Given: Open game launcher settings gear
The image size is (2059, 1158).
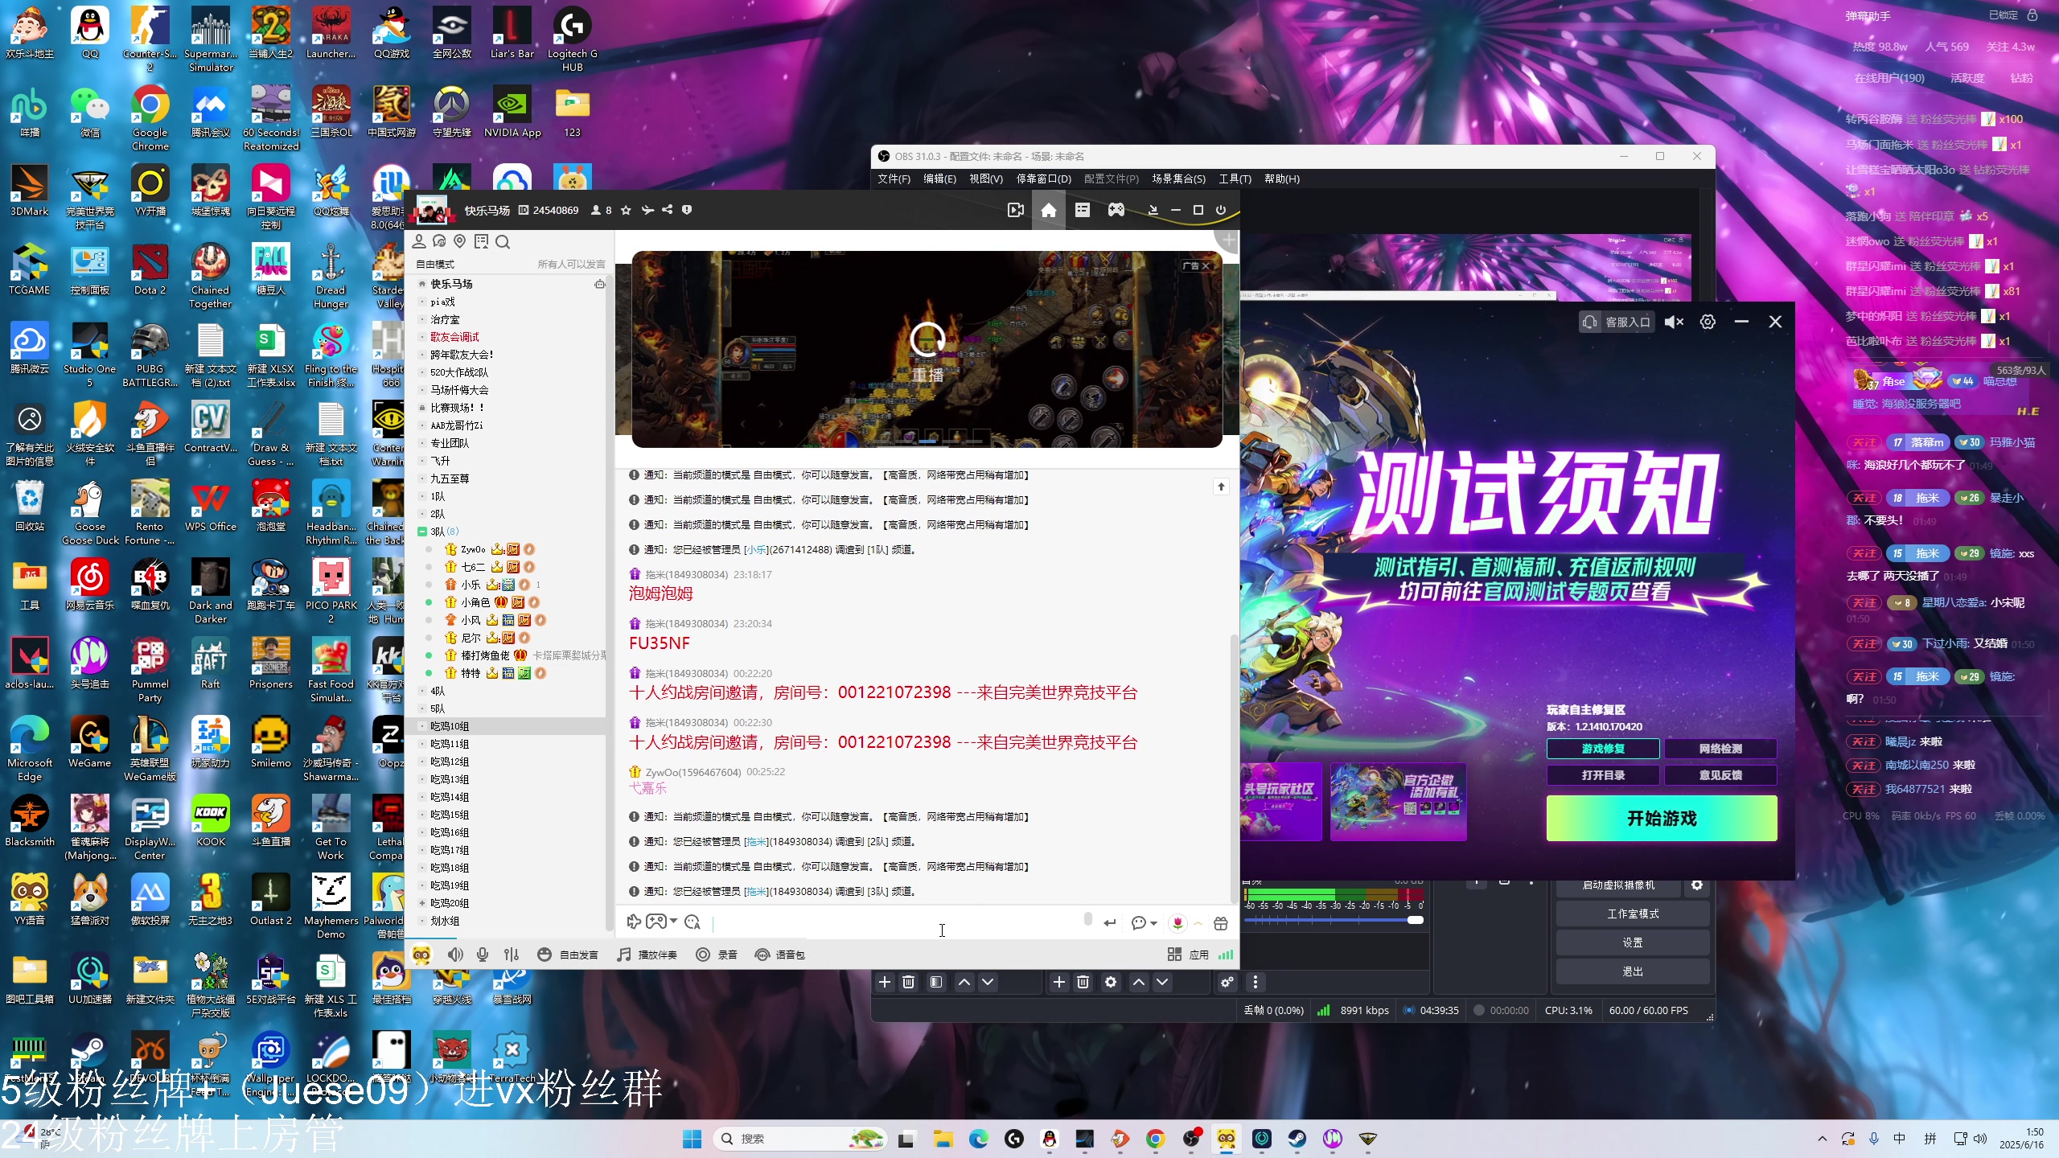Looking at the screenshot, I should pos(1708,322).
